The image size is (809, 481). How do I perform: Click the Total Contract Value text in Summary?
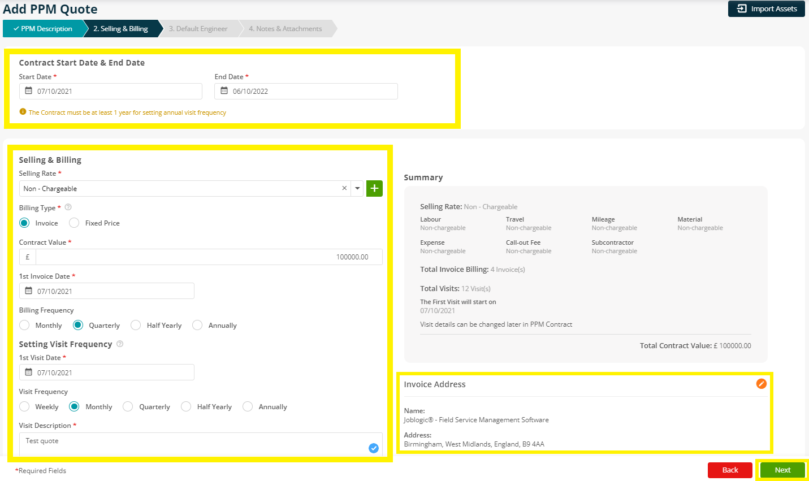tap(695, 345)
